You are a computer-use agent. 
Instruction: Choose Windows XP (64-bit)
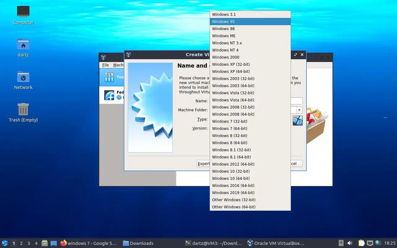pyautogui.click(x=250, y=71)
